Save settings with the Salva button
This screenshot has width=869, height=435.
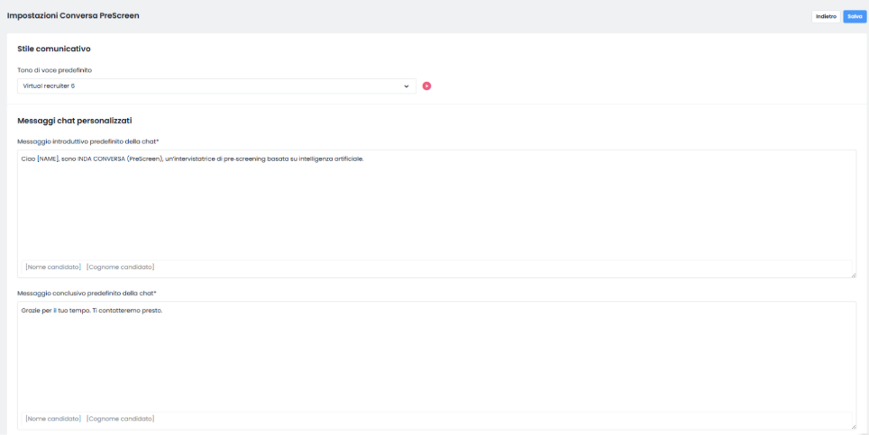pos(855,16)
